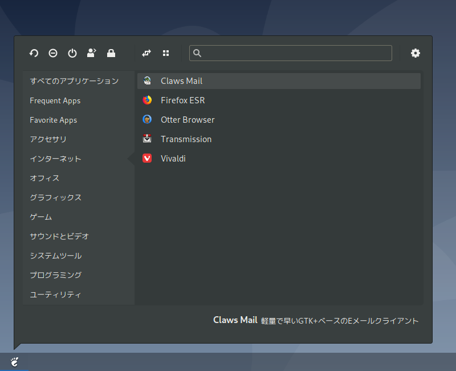Click the GNOME foot menu button on panel
This screenshot has width=456, height=371.
tap(14, 362)
